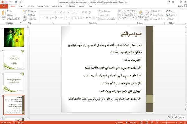This screenshot has height=124, width=187.
Task: Switch to the DESIGN tab
Action: tap(31, 7)
